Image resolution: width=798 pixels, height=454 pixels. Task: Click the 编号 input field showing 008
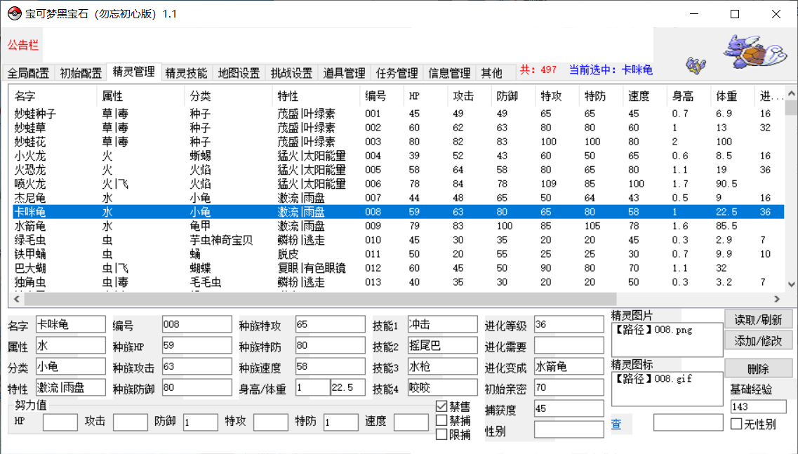(197, 324)
